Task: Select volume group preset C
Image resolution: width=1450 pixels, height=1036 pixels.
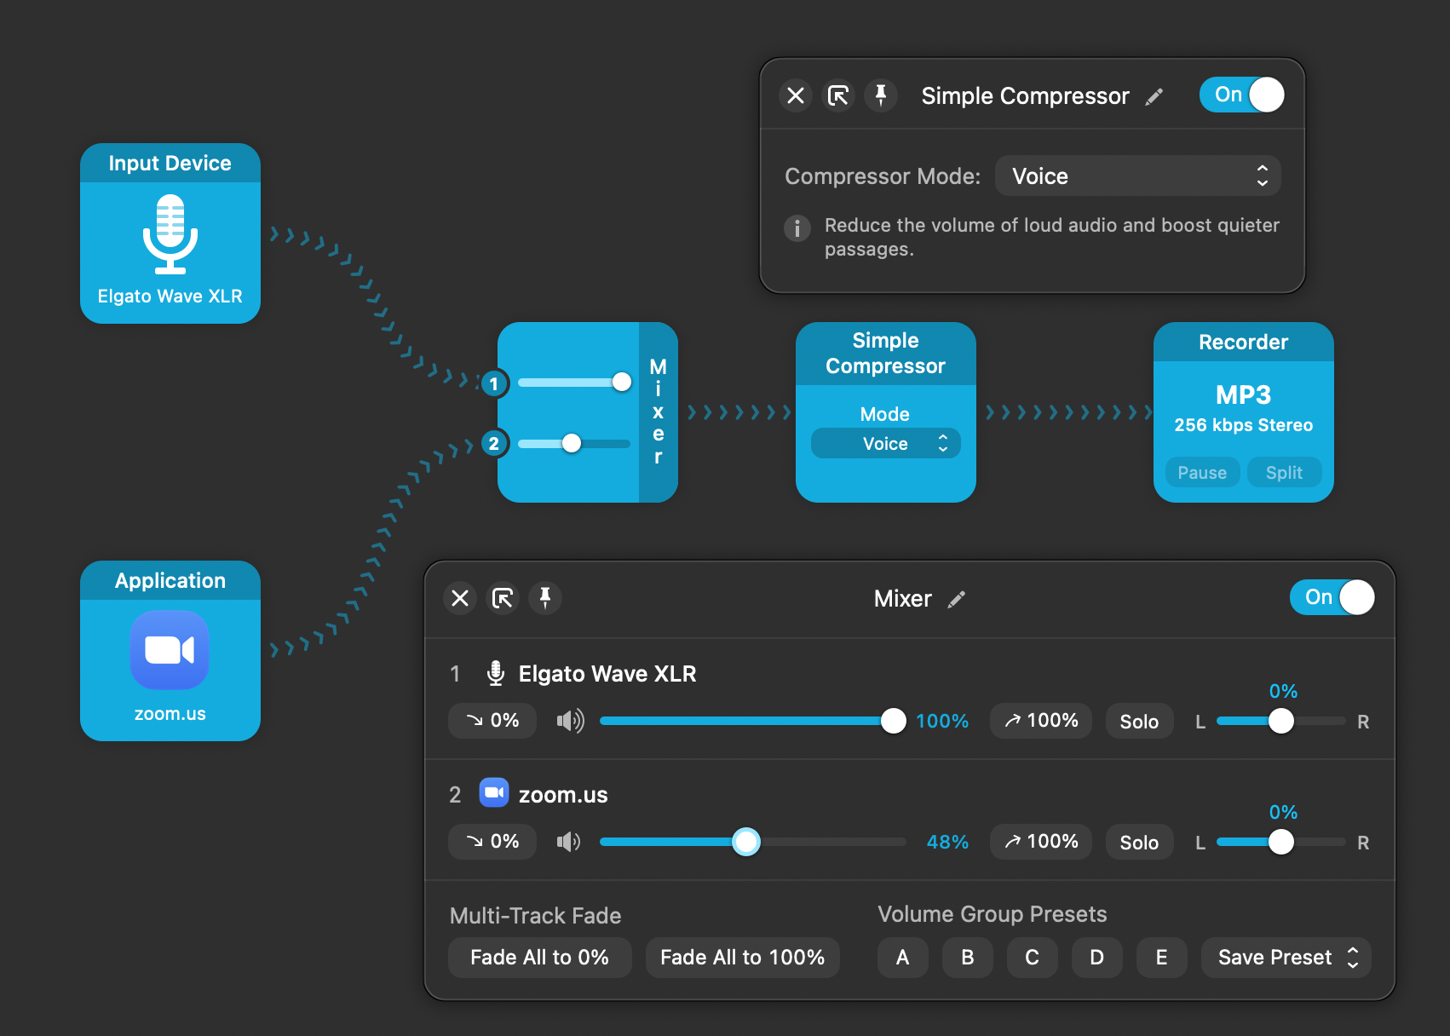Action: [x=1032, y=958]
